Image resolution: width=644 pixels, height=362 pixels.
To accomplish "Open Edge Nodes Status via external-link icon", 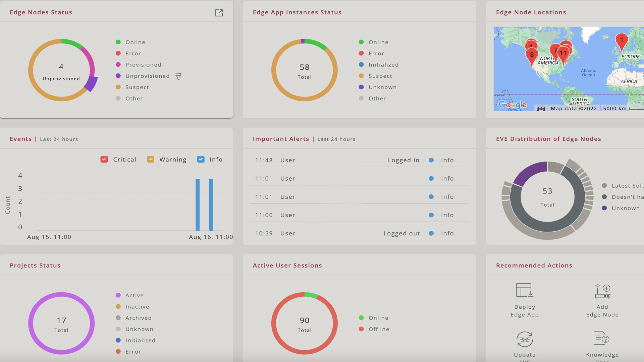I will click(x=219, y=13).
